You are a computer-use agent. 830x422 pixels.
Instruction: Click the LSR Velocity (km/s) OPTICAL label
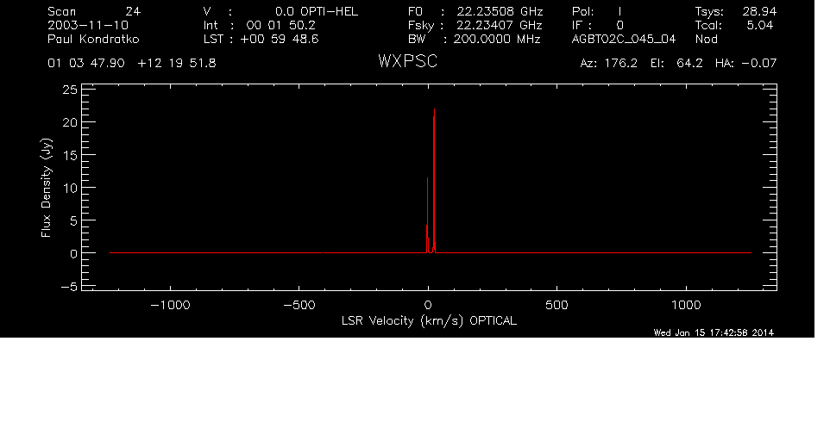click(x=430, y=321)
